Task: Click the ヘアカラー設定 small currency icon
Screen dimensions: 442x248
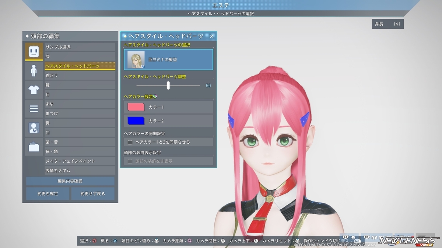Action: pyautogui.click(x=155, y=97)
